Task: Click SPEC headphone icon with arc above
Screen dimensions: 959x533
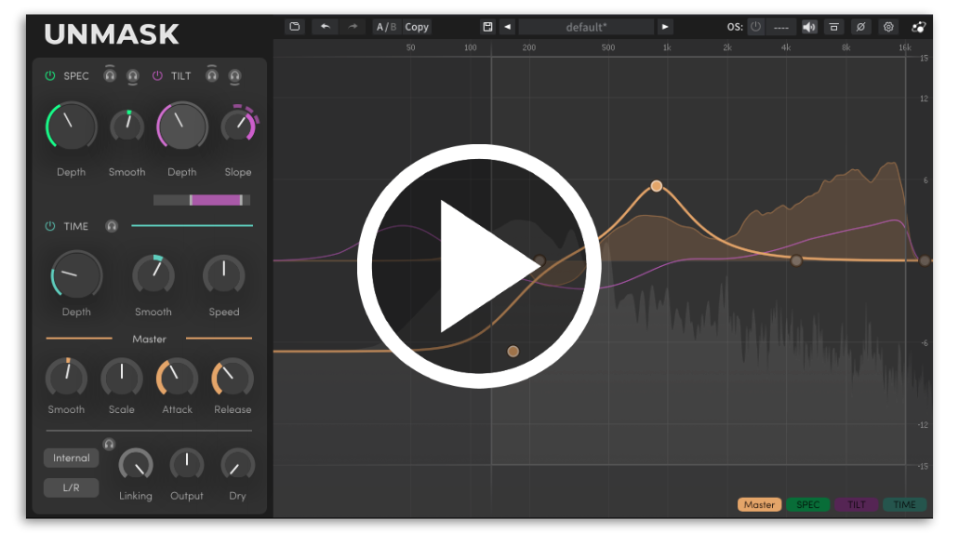Action: click(x=110, y=74)
